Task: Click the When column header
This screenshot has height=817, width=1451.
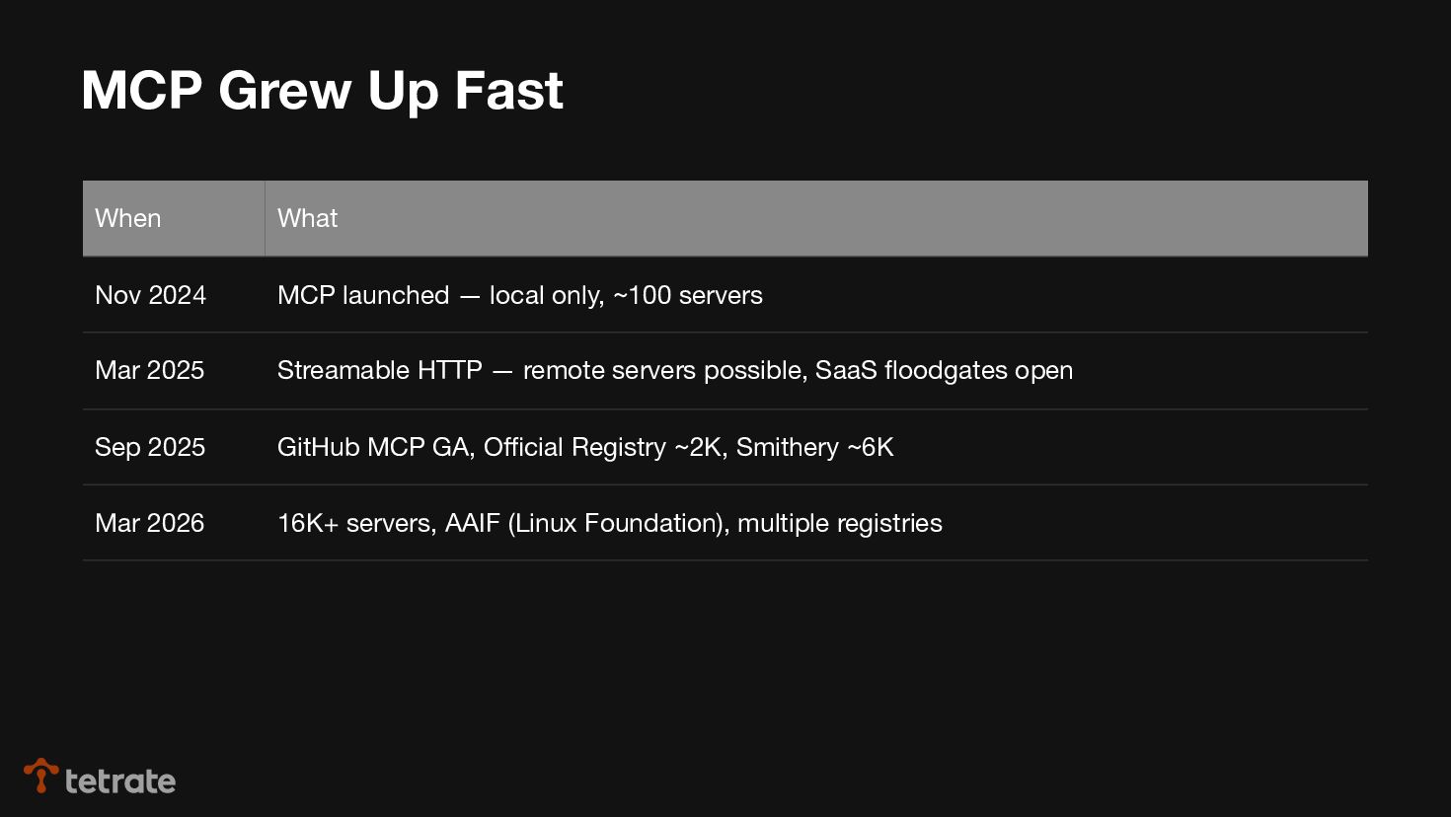Action: coord(128,218)
